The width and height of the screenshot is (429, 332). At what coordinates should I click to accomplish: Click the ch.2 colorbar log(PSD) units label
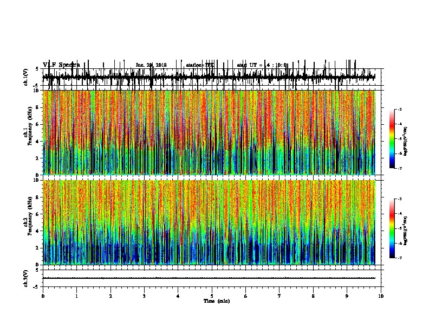(406, 231)
